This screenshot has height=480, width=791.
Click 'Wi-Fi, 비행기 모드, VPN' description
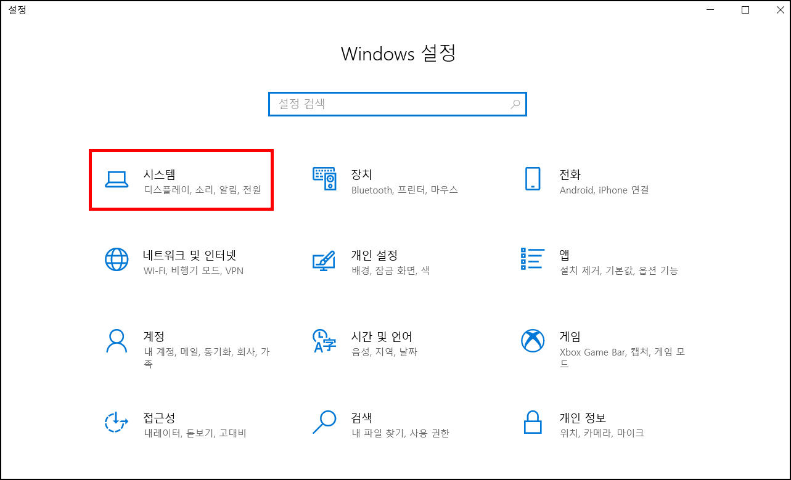194,271
